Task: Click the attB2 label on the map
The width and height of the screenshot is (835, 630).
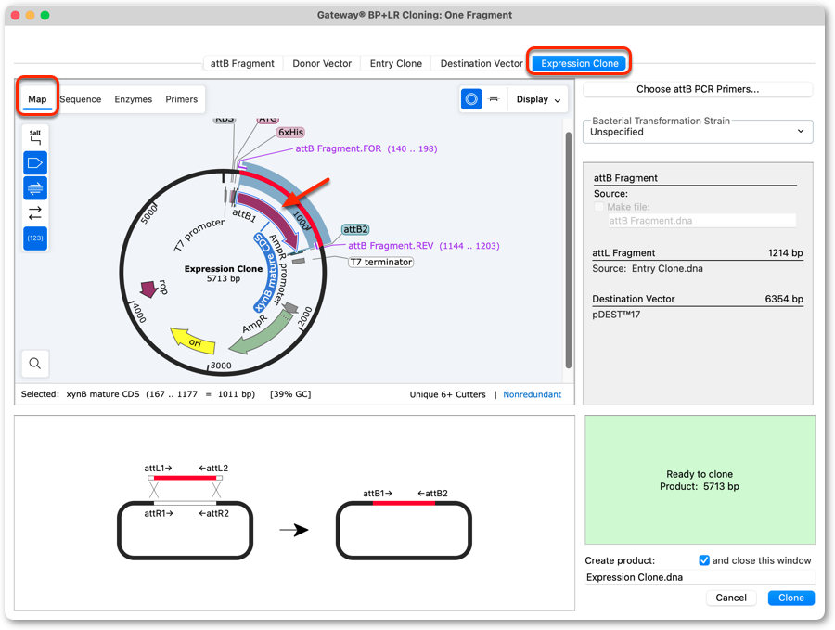Action: (355, 229)
